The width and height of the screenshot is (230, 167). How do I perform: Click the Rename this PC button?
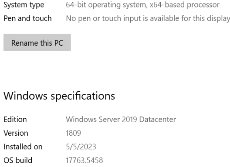[x=37, y=43]
